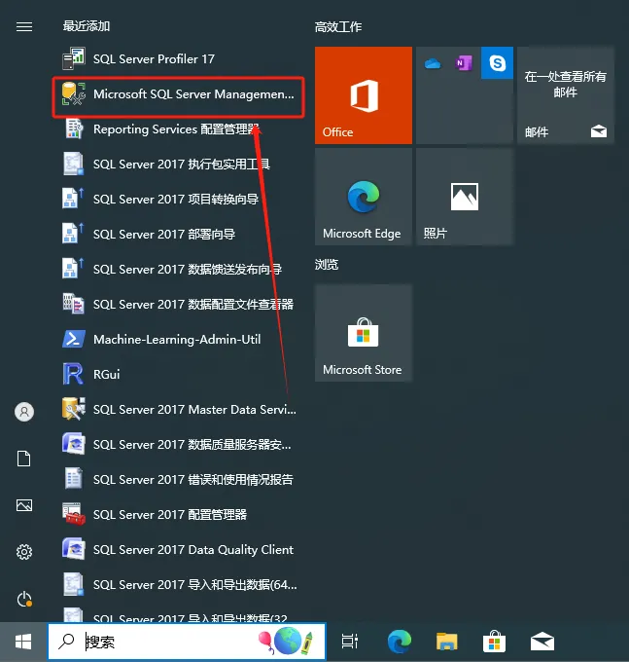Open the Office tile
629x662 pixels.
tap(364, 95)
